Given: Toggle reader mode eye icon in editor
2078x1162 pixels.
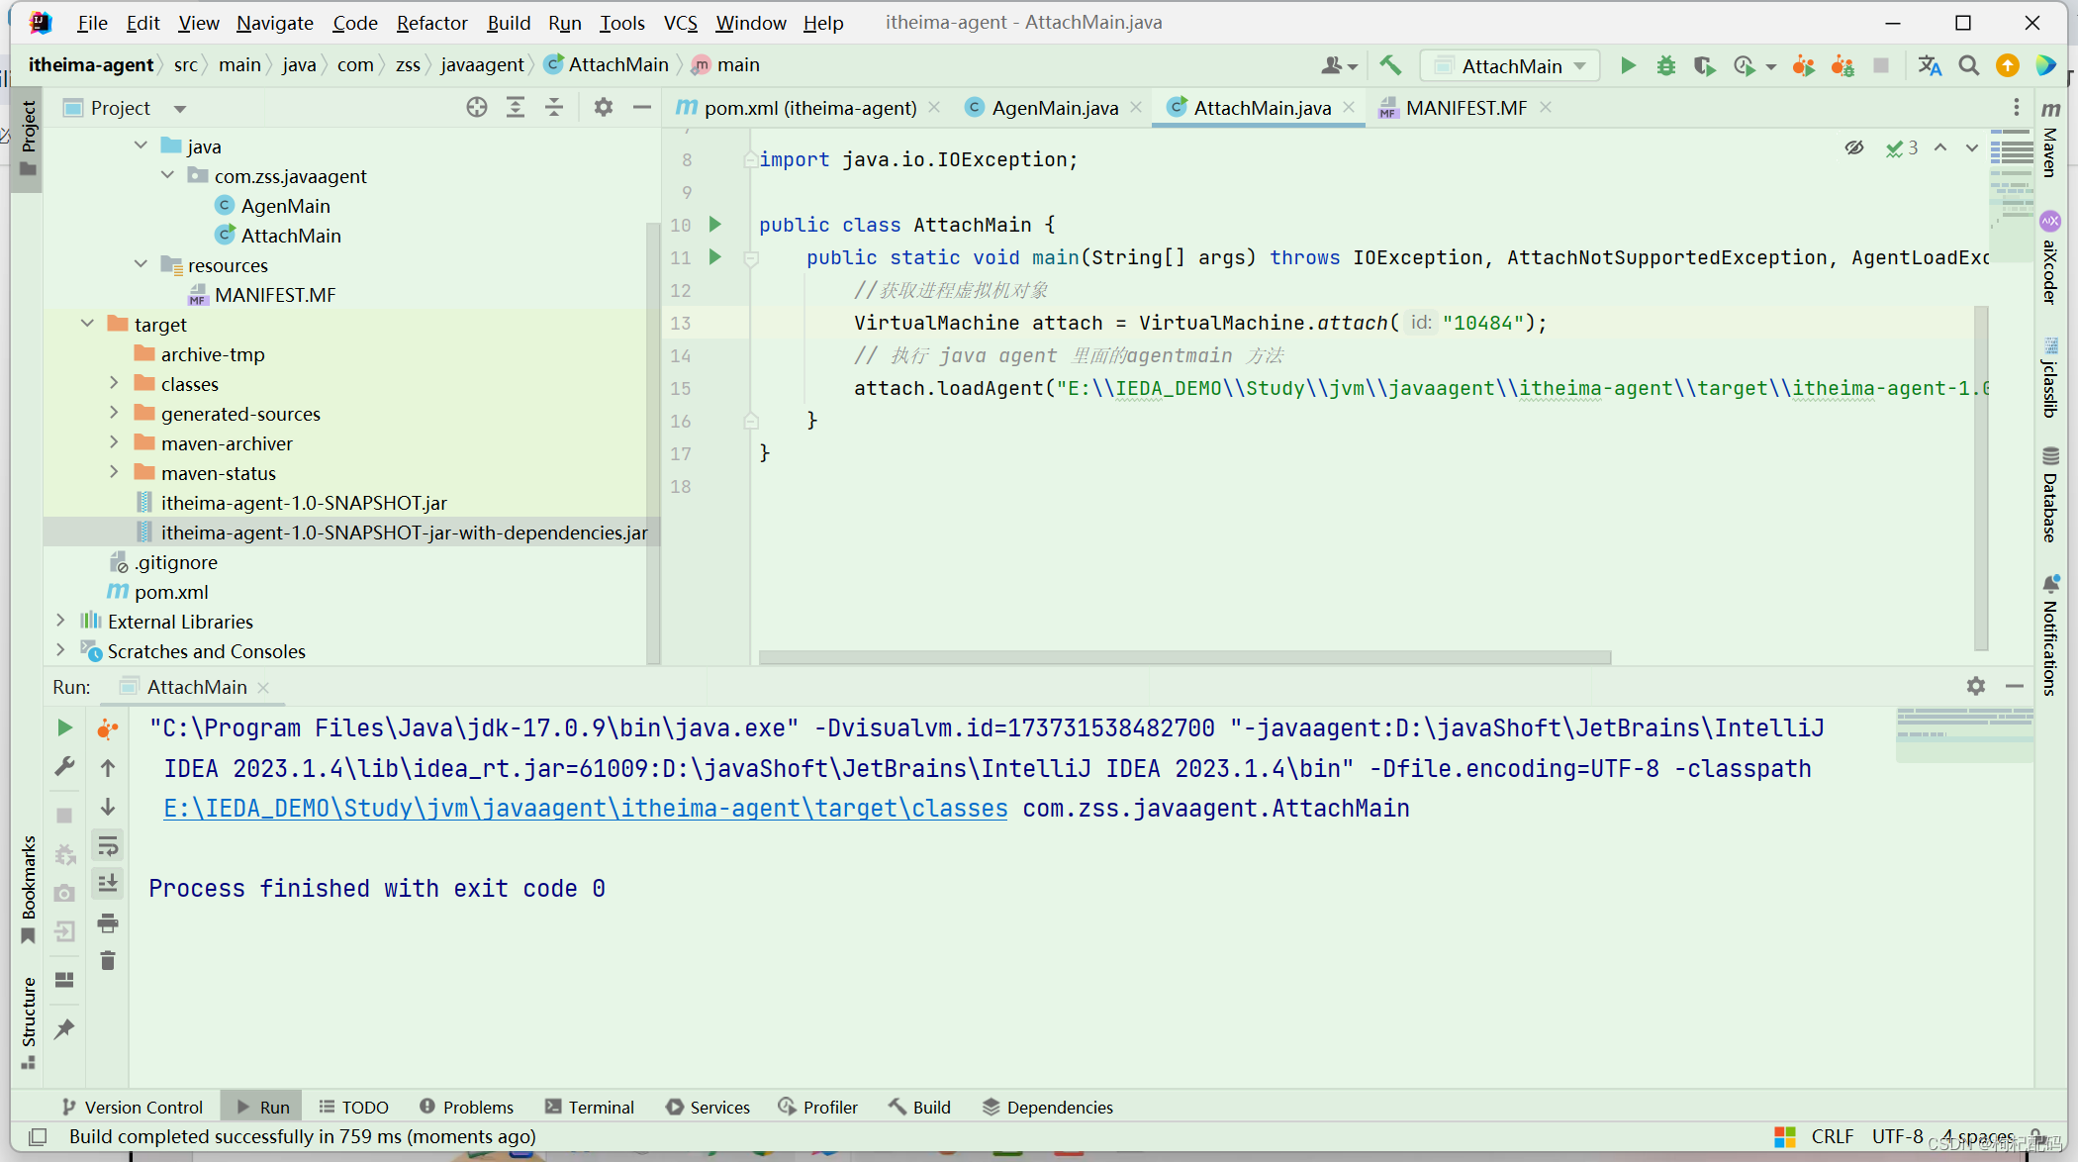Looking at the screenshot, I should (1853, 147).
